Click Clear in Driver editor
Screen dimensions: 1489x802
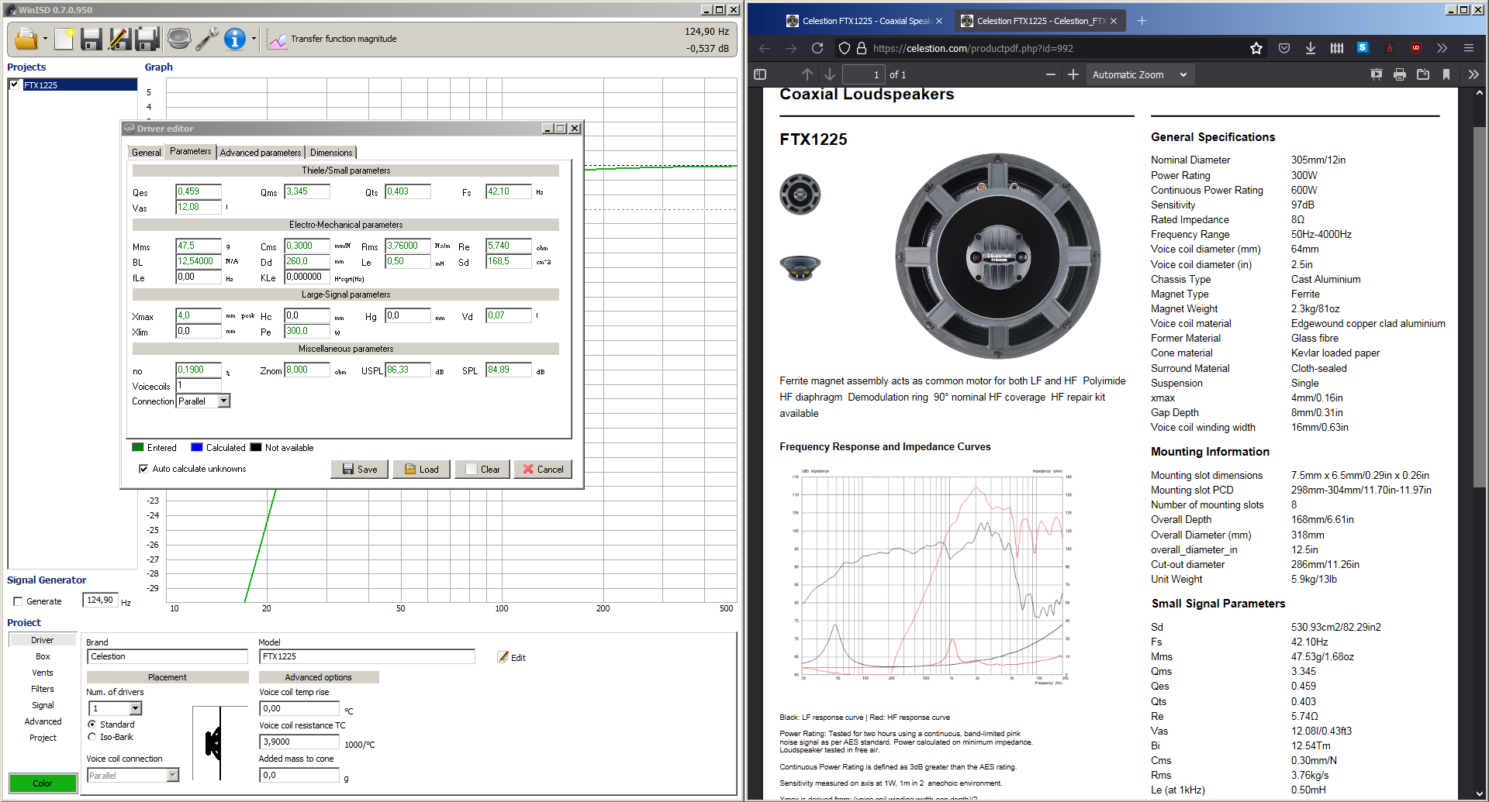tap(482, 469)
